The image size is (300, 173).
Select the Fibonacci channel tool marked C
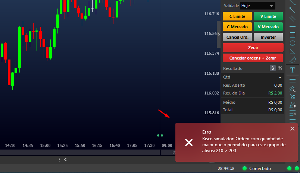coord(292,89)
